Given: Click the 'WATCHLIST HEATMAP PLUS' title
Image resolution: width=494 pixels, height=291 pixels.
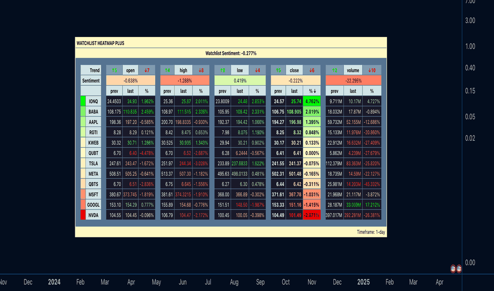Looking at the screenshot, I should point(101,43).
